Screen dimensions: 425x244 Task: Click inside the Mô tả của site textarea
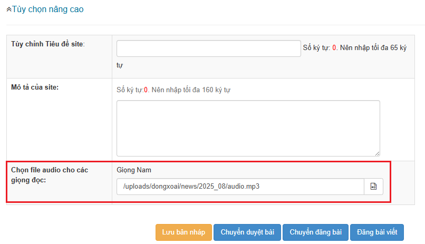pyautogui.click(x=248, y=128)
